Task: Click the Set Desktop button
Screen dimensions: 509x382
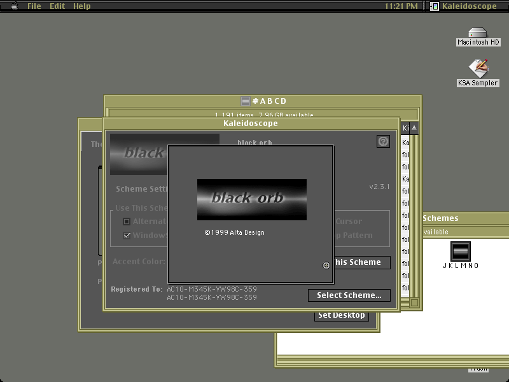Action: pyautogui.click(x=342, y=316)
